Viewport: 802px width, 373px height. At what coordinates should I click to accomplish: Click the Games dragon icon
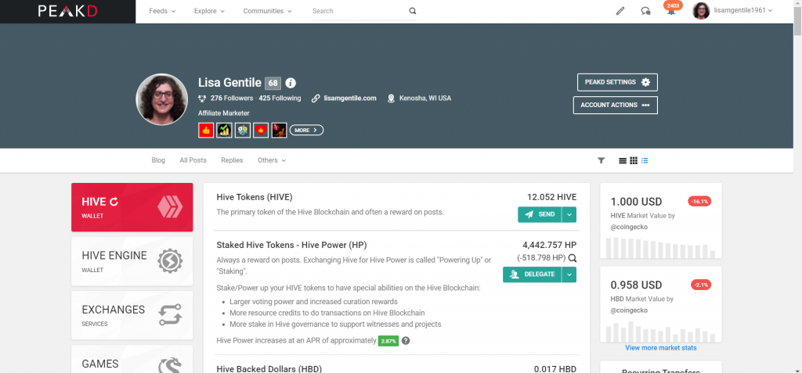tap(170, 366)
